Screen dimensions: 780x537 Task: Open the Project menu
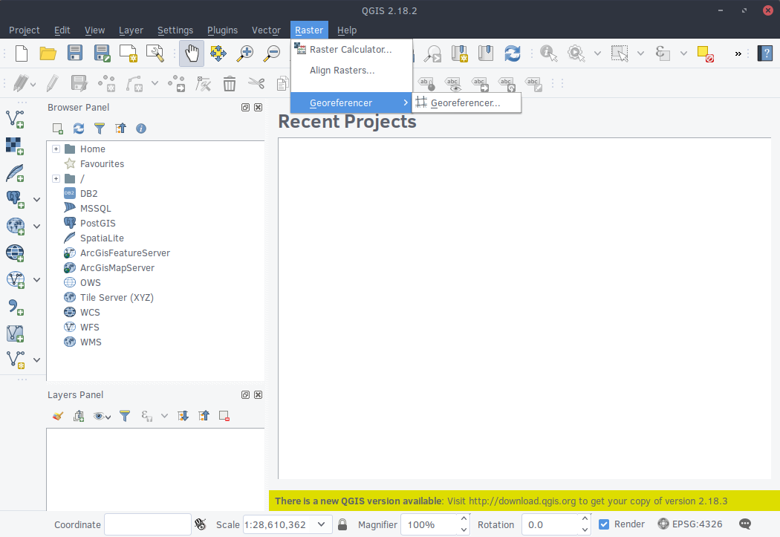click(25, 30)
